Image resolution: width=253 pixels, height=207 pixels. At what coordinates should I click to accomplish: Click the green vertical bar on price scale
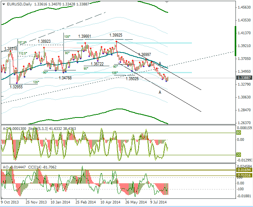point(235,41)
